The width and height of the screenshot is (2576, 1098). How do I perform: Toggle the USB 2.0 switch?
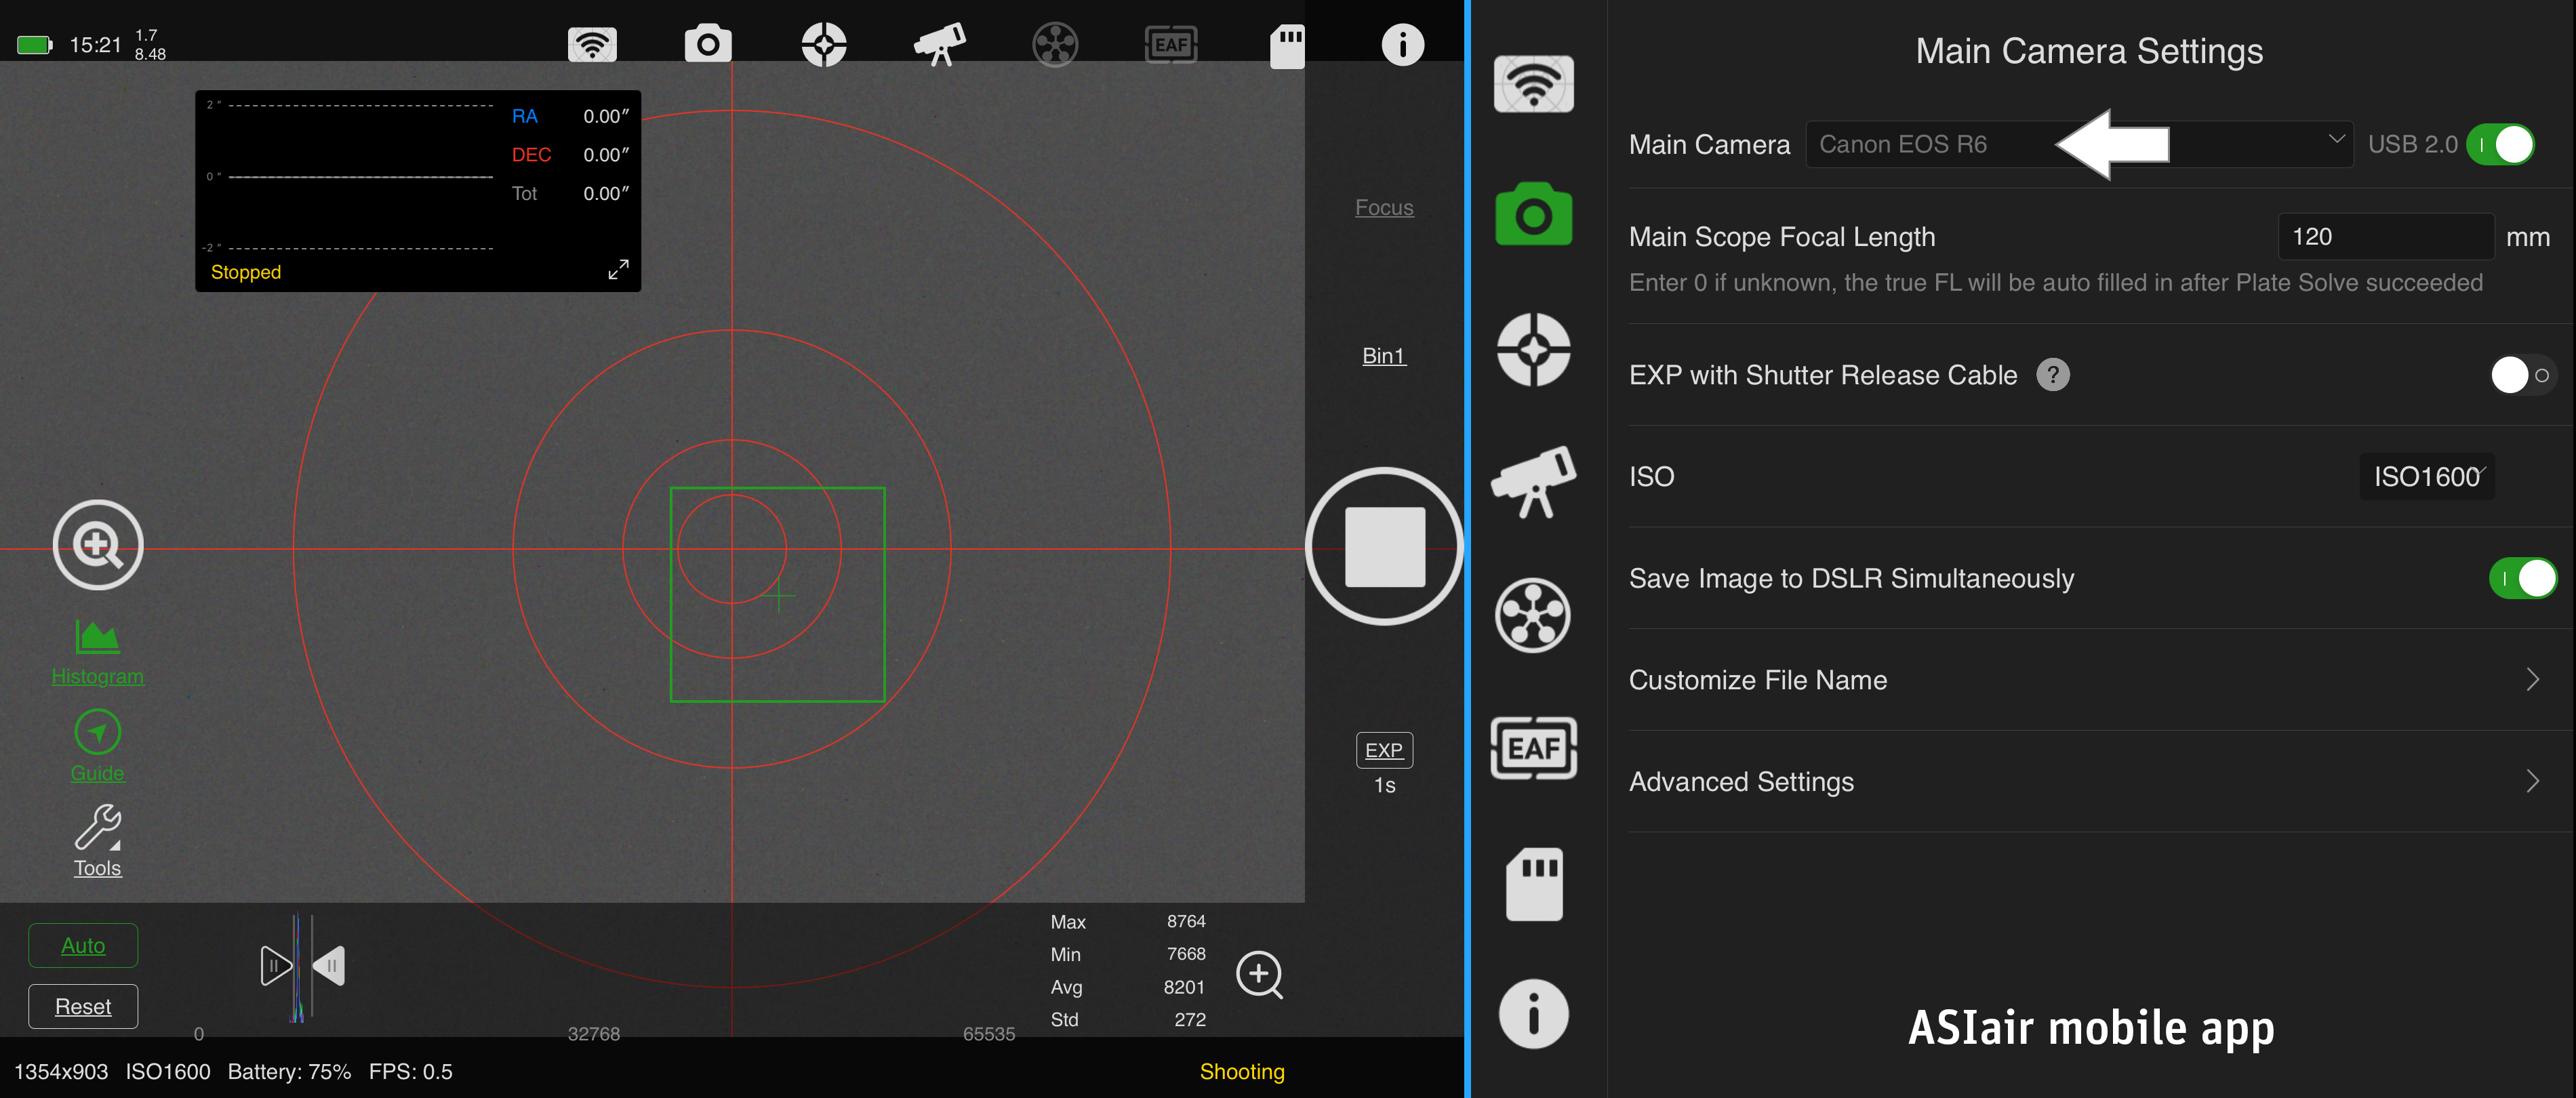tap(2501, 145)
